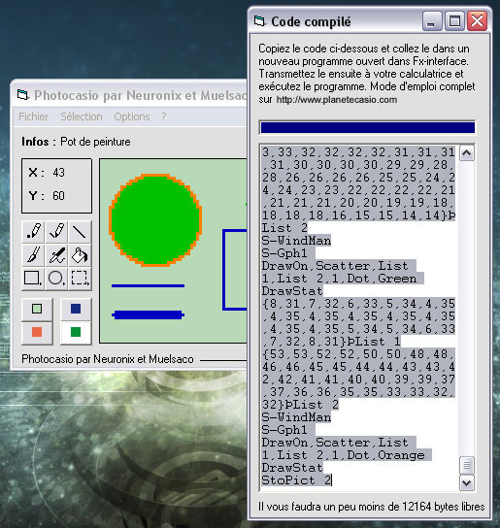
Task: Open the ? help menu
Action: coord(164,116)
